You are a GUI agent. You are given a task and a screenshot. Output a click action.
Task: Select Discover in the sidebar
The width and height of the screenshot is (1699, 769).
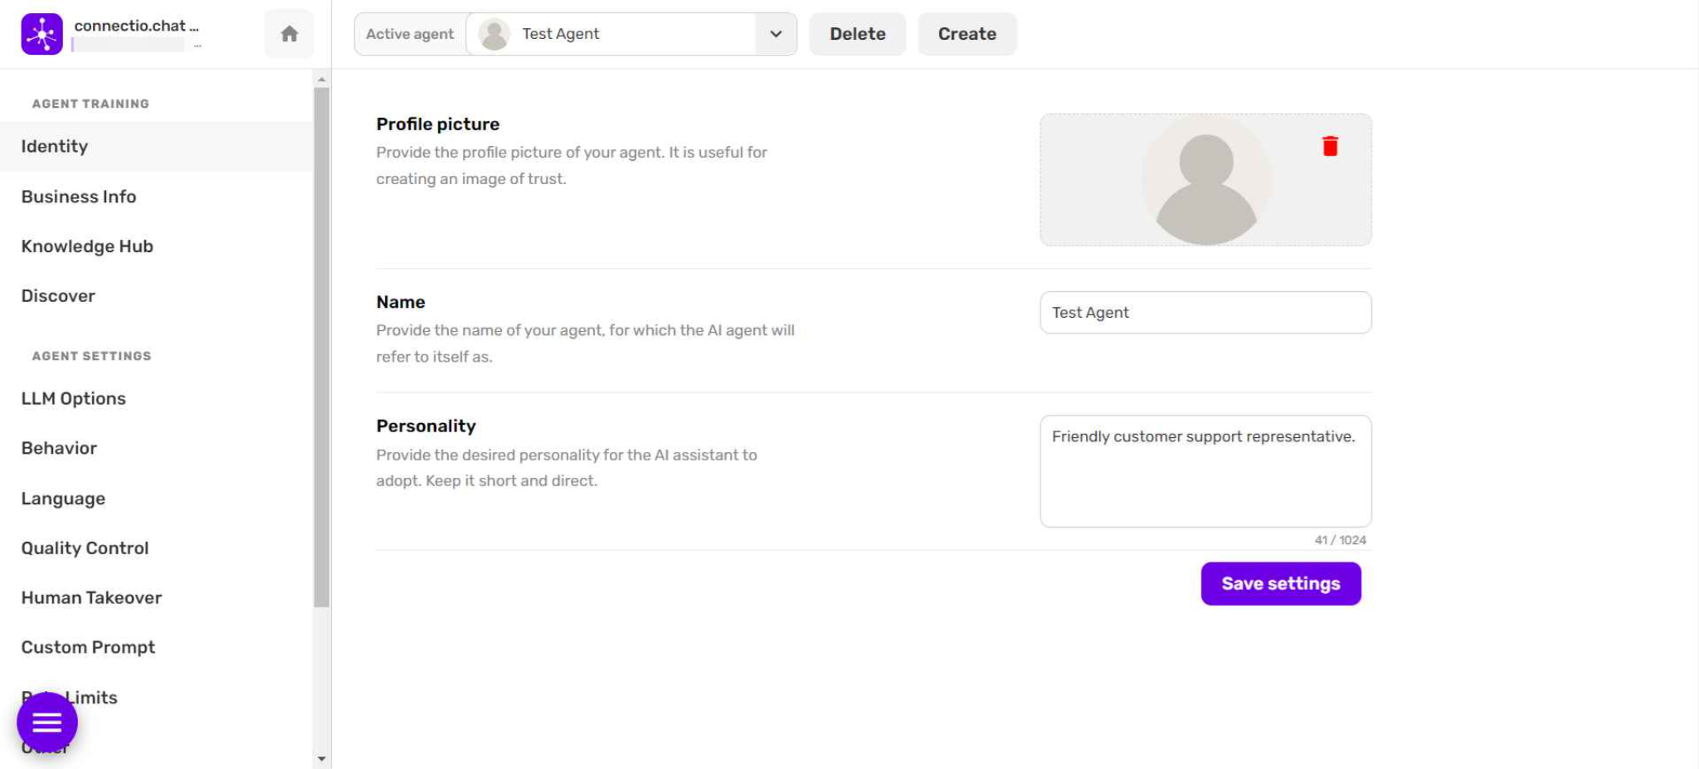point(58,296)
